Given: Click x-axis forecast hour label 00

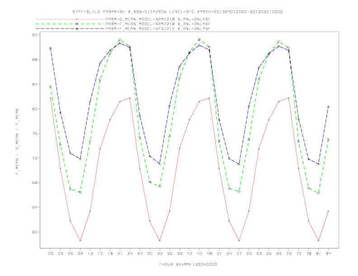Looking at the screenshot, I should [x=51, y=253].
